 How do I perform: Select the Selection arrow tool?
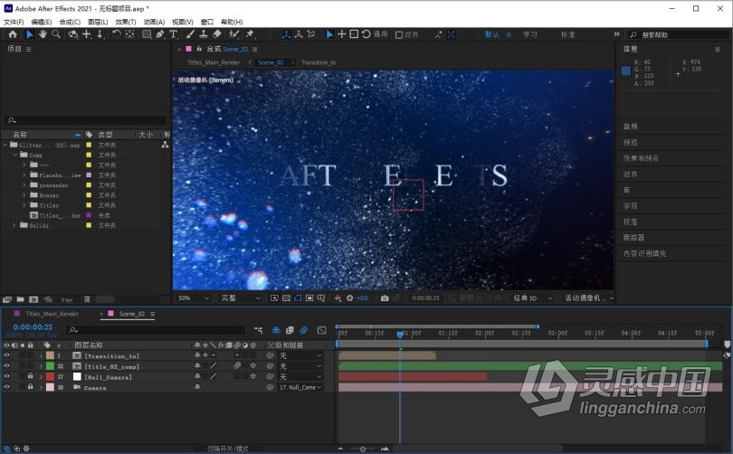(x=30, y=34)
